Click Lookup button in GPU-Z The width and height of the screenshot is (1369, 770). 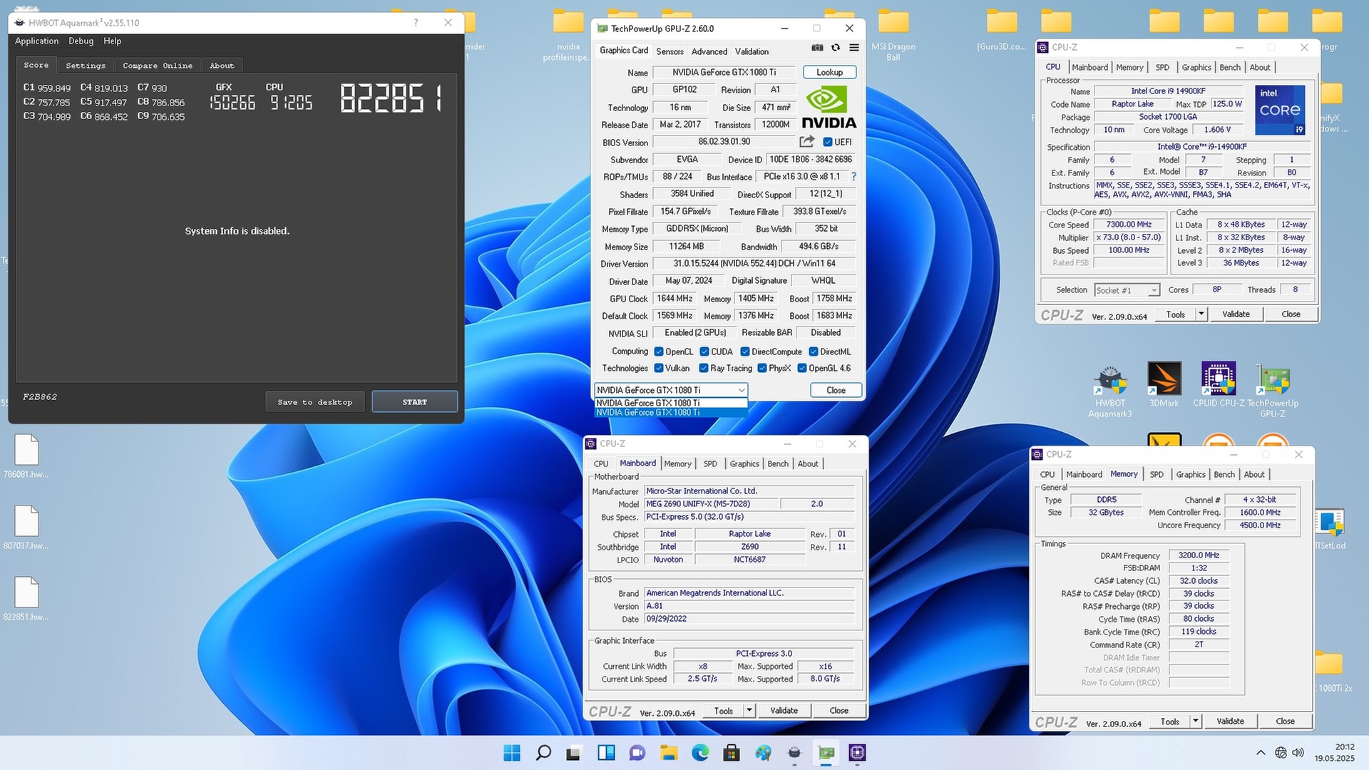(x=830, y=72)
